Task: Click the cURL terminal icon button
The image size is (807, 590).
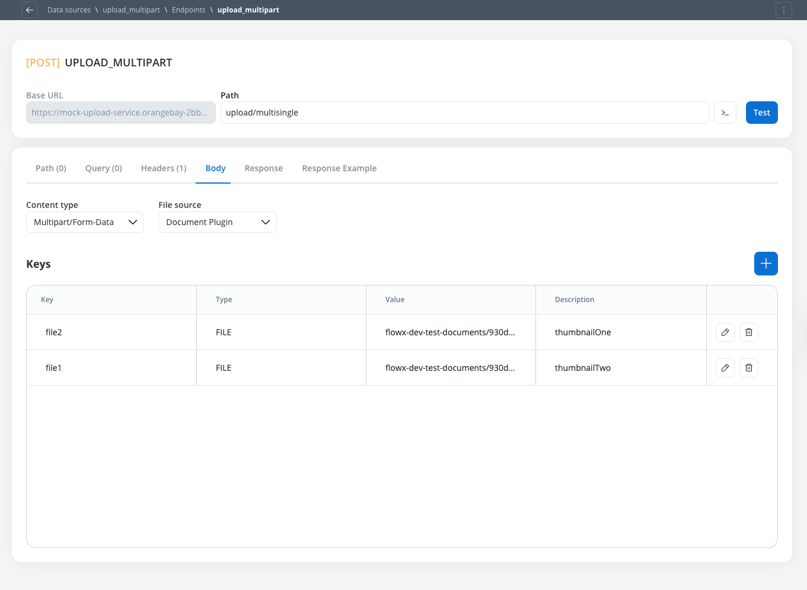Action: (x=725, y=113)
